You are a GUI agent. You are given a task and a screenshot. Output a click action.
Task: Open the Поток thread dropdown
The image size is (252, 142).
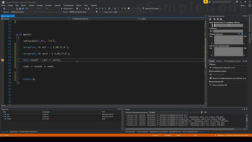click(82, 12)
